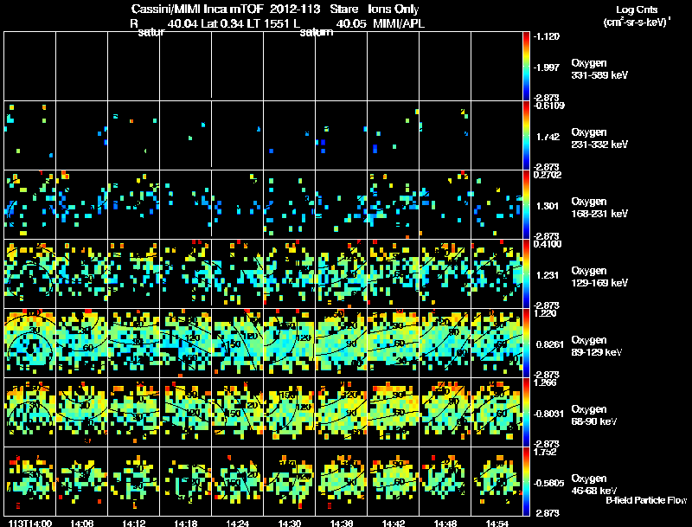Click the Oxygen 331-589 keV row label

pyautogui.click(x=599, y=69)
